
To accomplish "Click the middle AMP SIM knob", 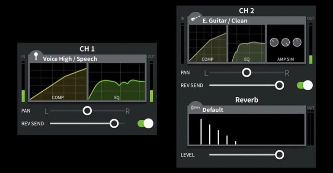I will click(286, 42).
